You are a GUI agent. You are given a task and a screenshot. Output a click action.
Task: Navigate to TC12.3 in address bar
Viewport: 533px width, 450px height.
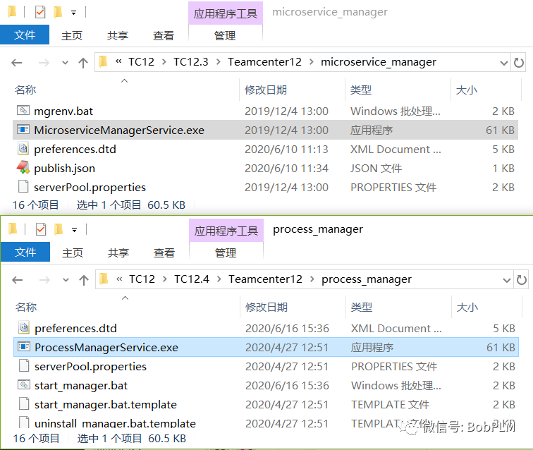tap(190, 62)
